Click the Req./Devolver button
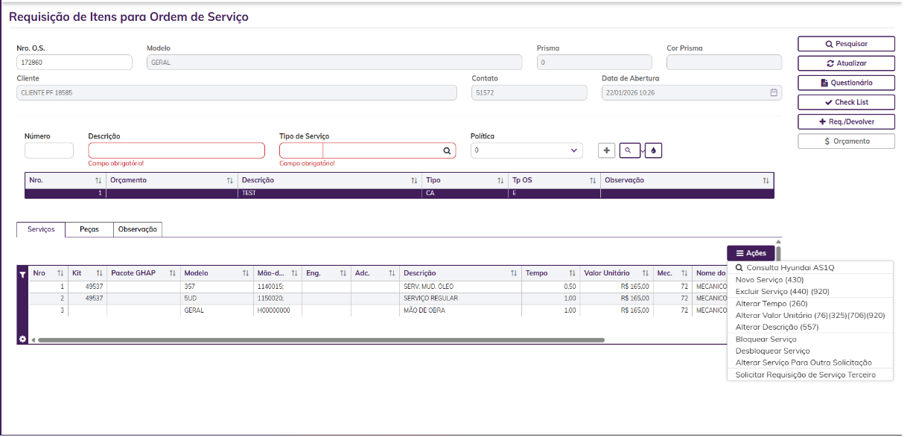 pos(846,121)
